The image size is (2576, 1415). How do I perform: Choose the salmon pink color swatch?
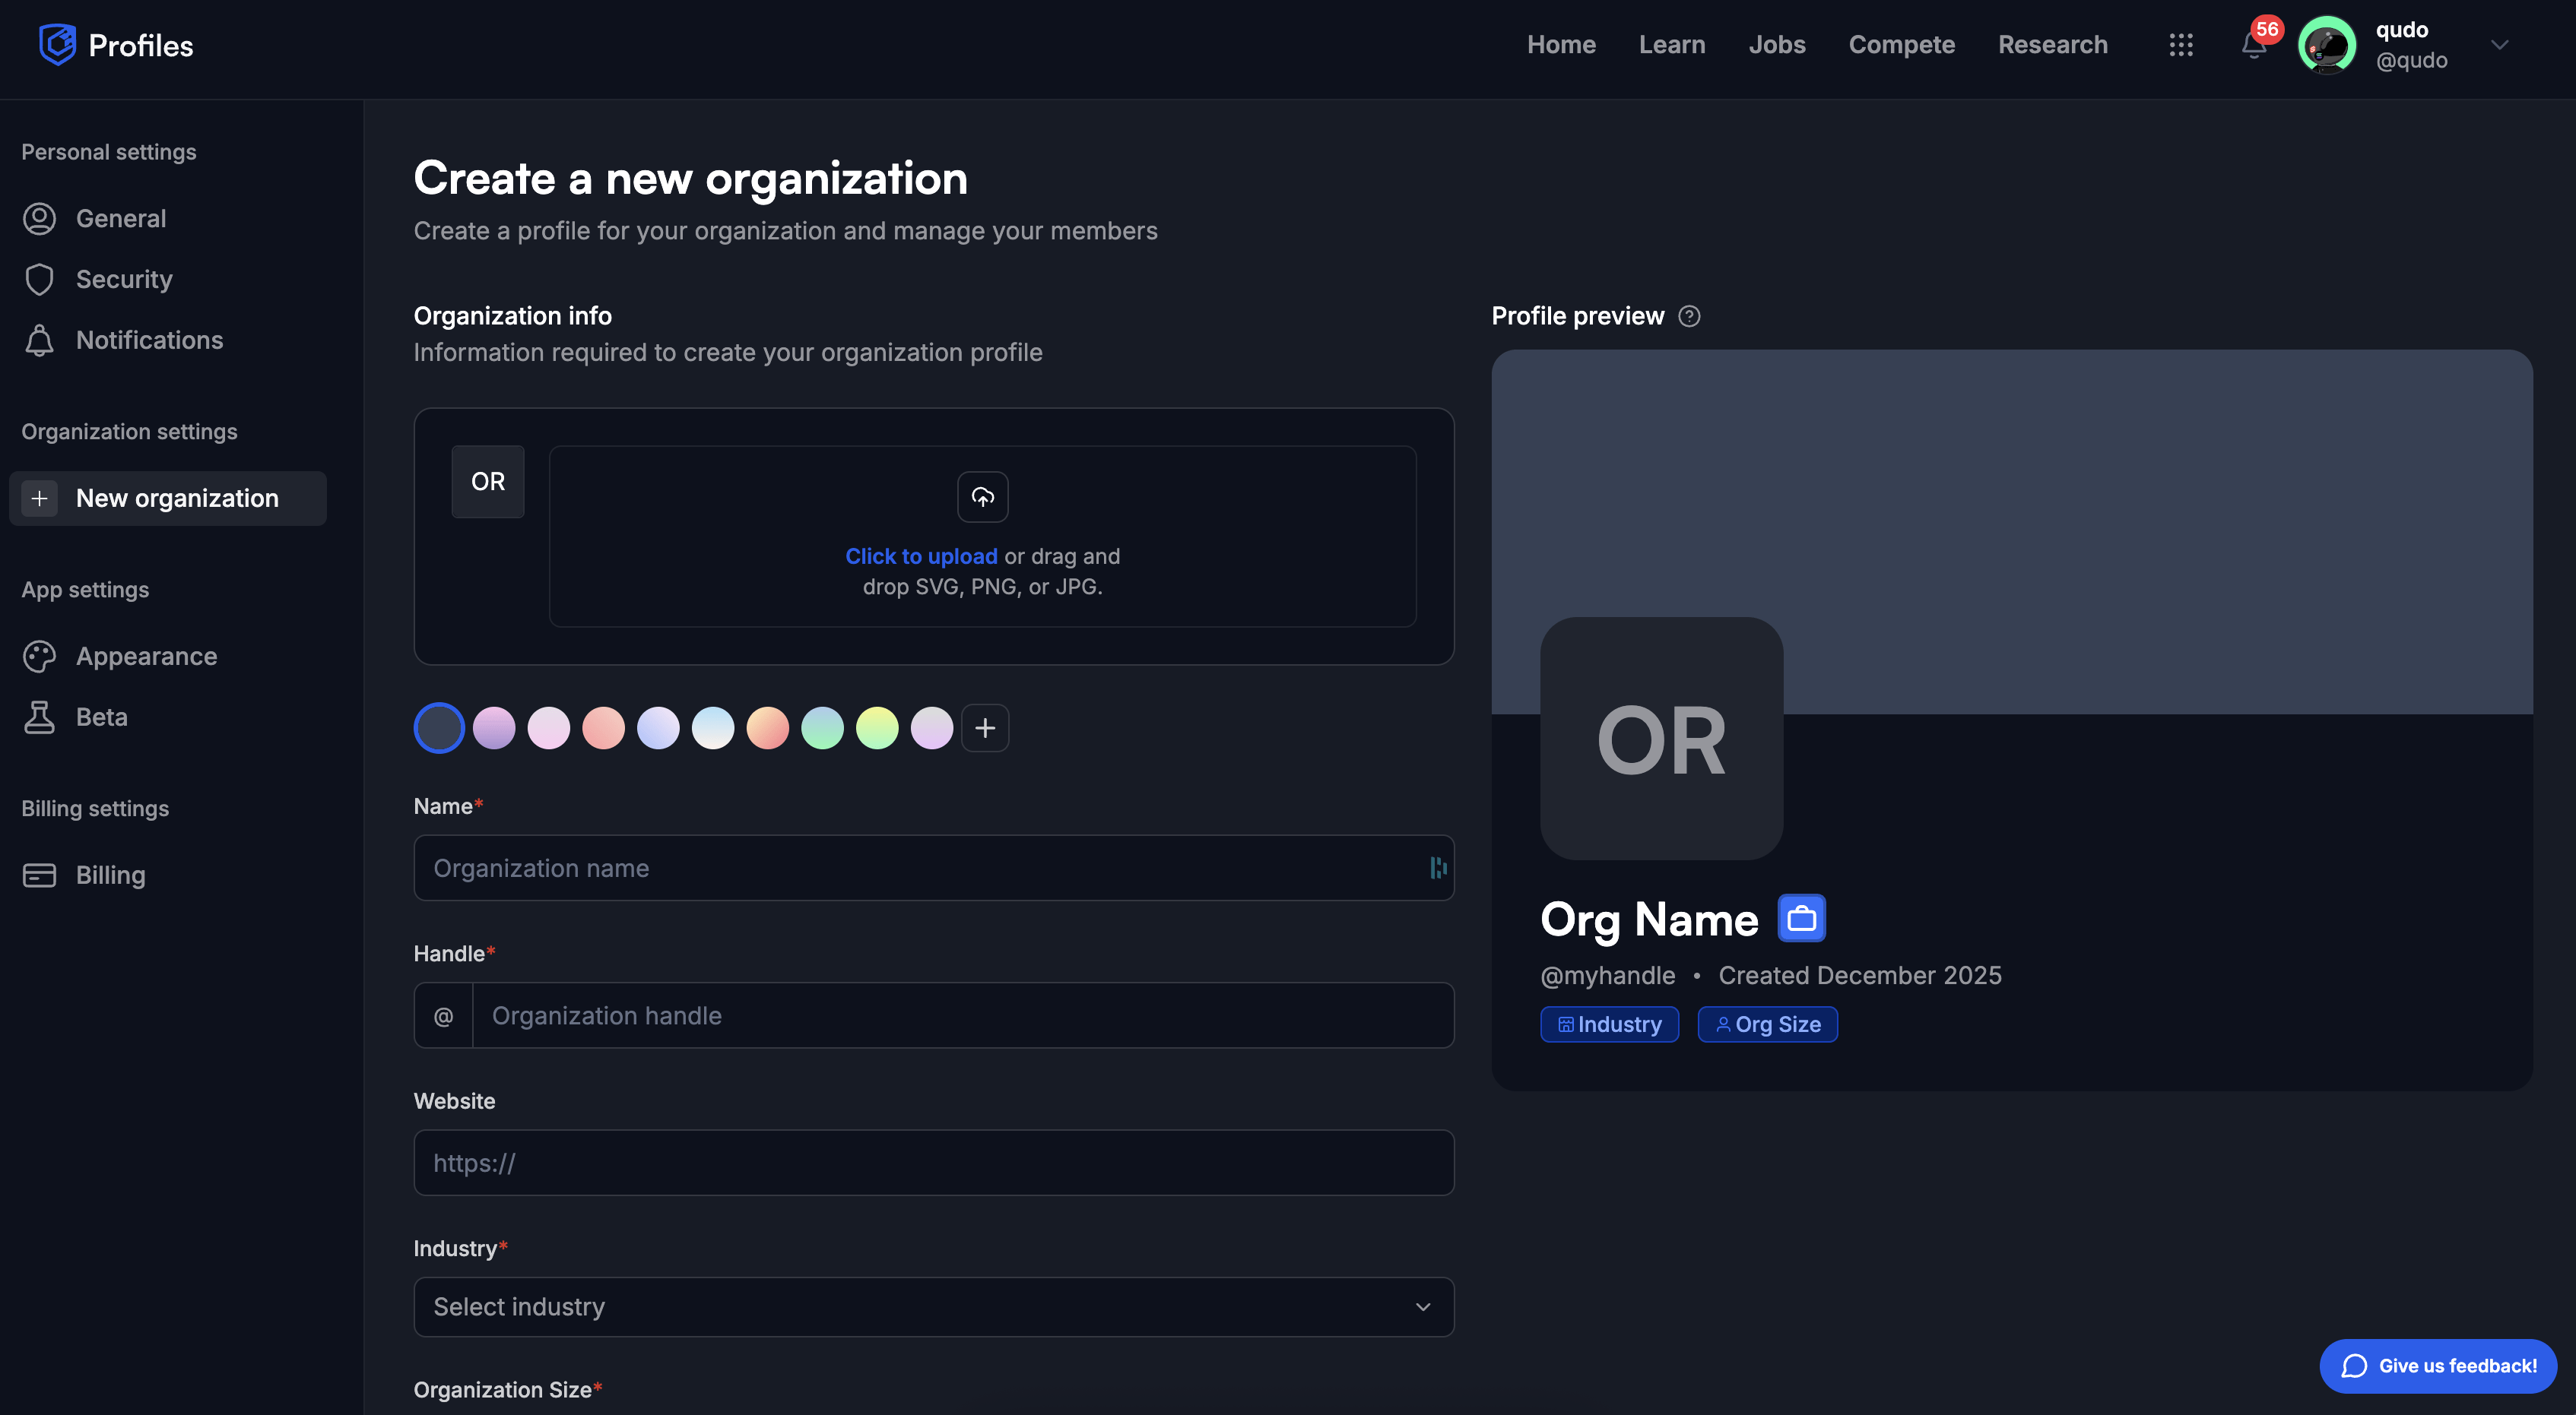[x=603, y=727]
